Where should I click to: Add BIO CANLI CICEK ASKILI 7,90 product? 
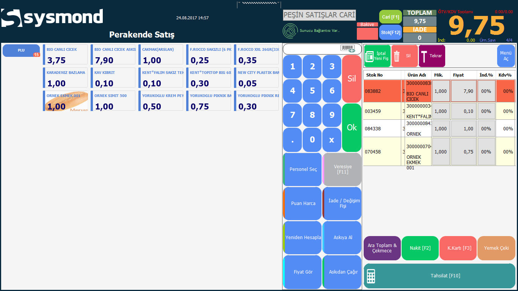coord(113,55)
